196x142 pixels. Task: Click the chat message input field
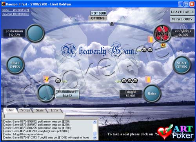pyautogui.click(x=34, y=116)
